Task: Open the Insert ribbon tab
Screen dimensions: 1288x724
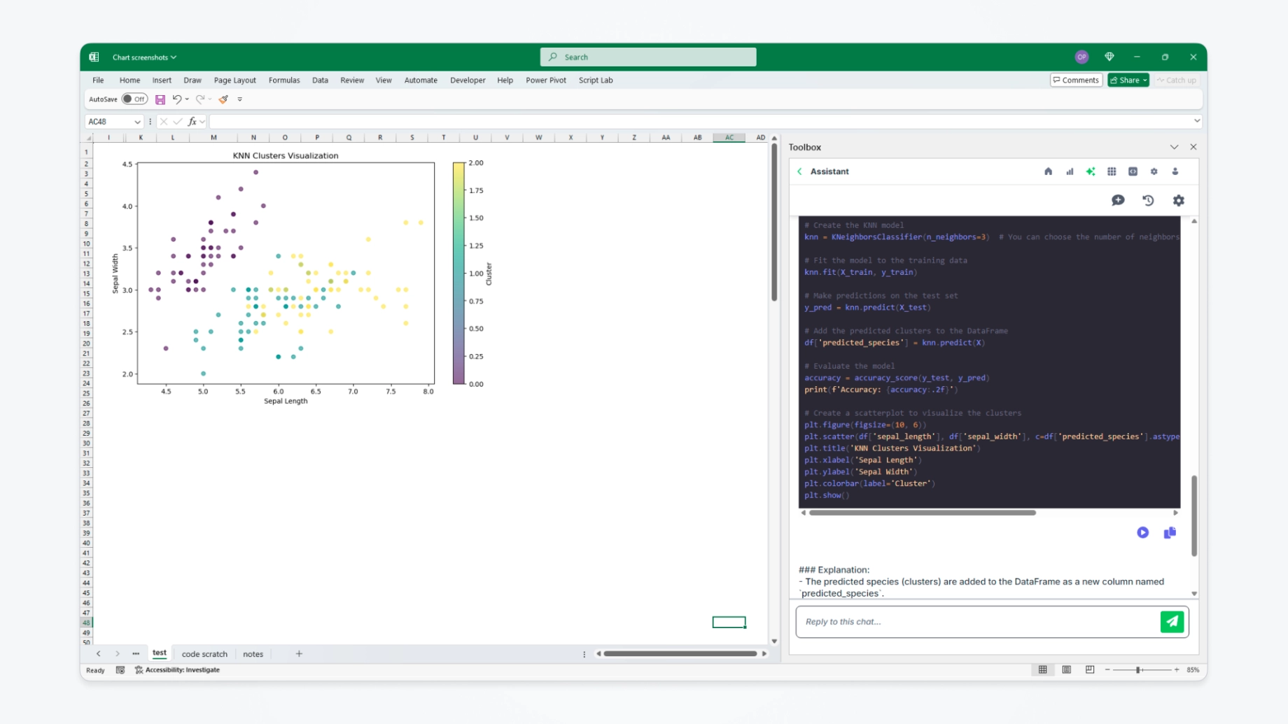Action: point(162,80)
